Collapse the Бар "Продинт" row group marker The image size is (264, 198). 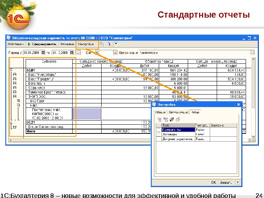[x=15, y=79]
